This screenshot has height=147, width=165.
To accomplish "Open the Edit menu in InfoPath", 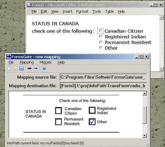I will [x=44, y=11].
